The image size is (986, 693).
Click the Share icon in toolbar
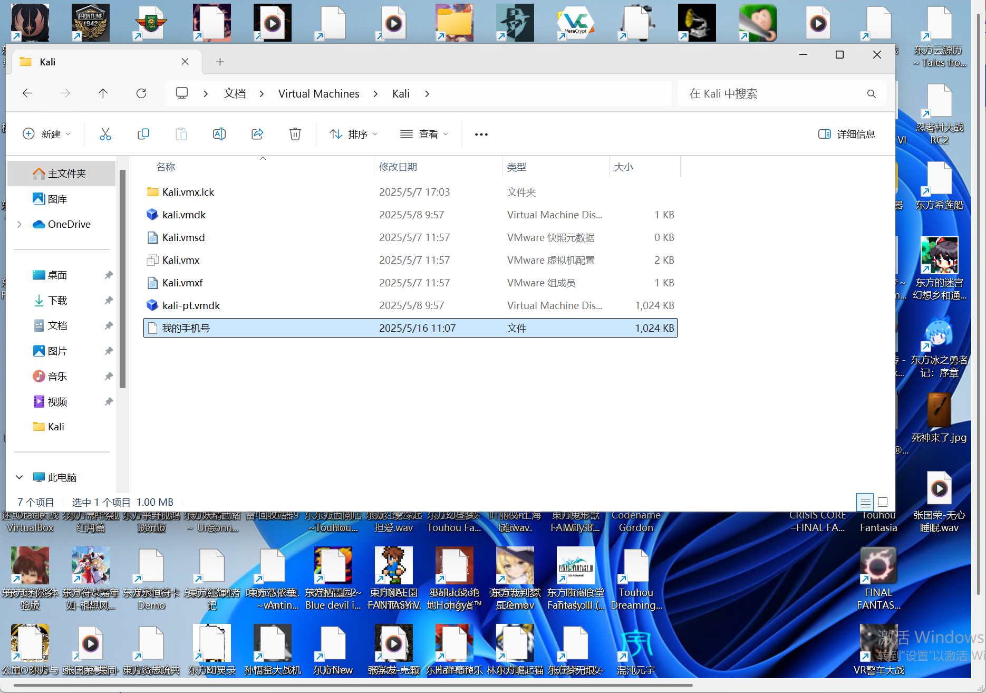pyautogui.click(x=257, y=134)
